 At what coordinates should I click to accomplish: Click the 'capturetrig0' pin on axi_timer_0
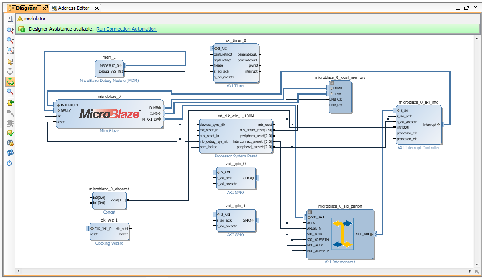coord(223,55)
